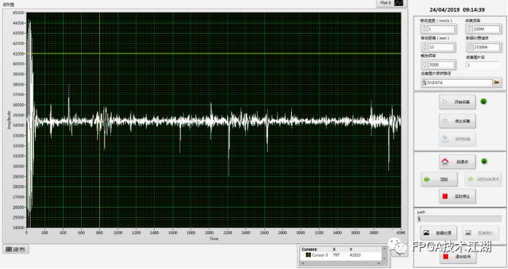
Task: Open the folder browse icon beside D:\DATA
Action: [x=496, y=83]
